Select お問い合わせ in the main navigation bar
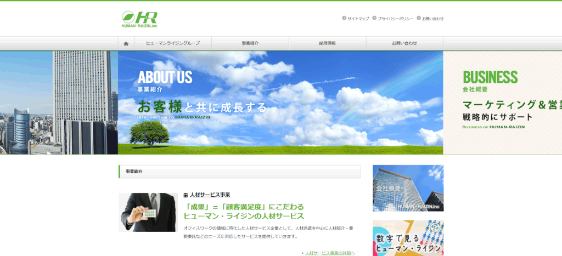 pos(404,43)
